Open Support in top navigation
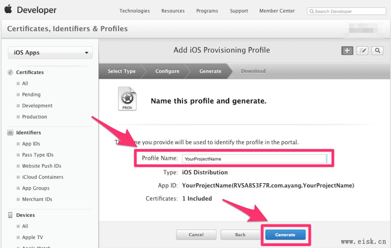Viewport: 391px width, 248px height. [x=239, y=11]
